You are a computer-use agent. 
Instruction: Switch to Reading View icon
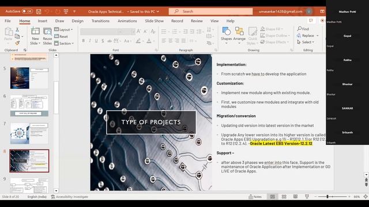(x=295, y=197)
